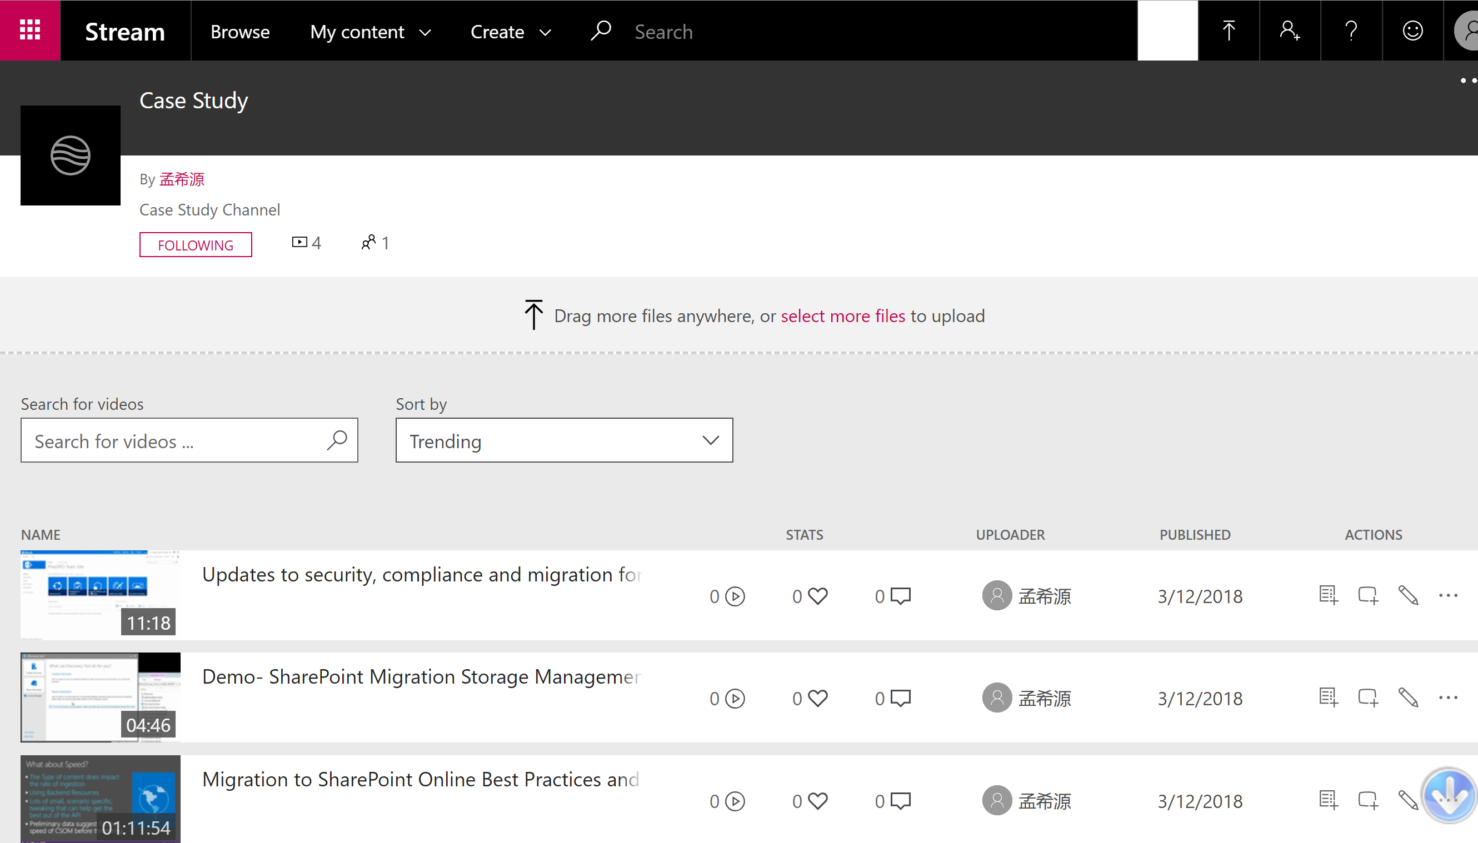Click the select more files link
Image resolution: width=1478 pixels, height=843 pixels.
(843, 316)
